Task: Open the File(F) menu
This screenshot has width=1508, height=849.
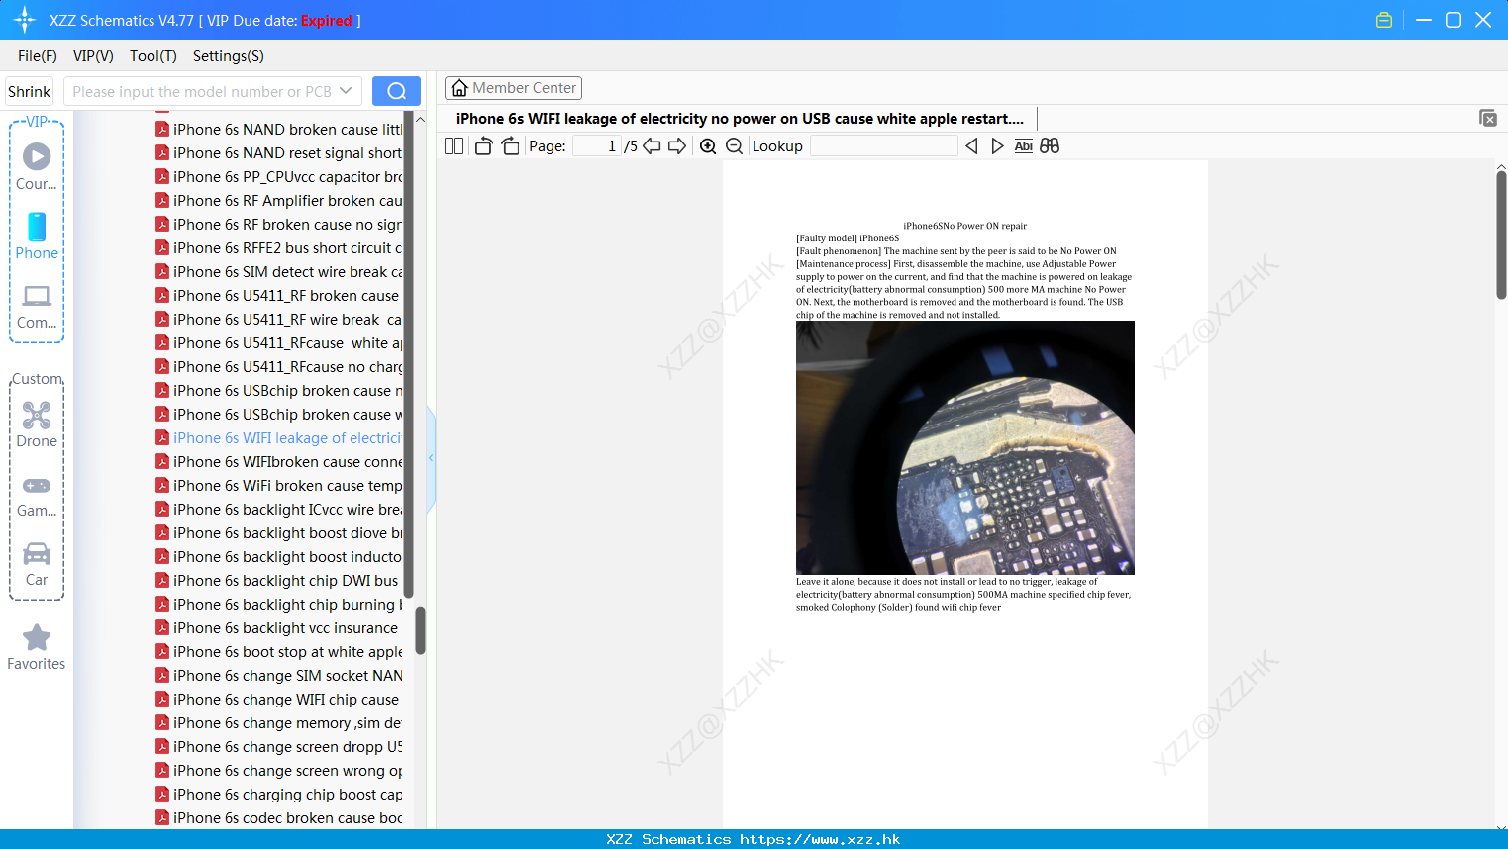Action: (x=38, y=56)
